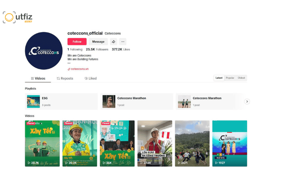Image resolution: width=283 pixels, height=177 pixels.
Task: Click the grid icon on Videos tab
Action: point(32,78)
